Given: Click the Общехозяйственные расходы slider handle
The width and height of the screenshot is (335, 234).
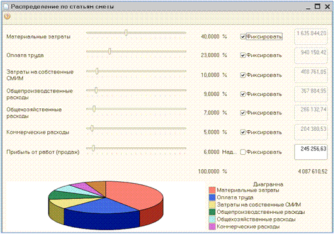Looking at the screenshot, I should (x=94, y=109).
